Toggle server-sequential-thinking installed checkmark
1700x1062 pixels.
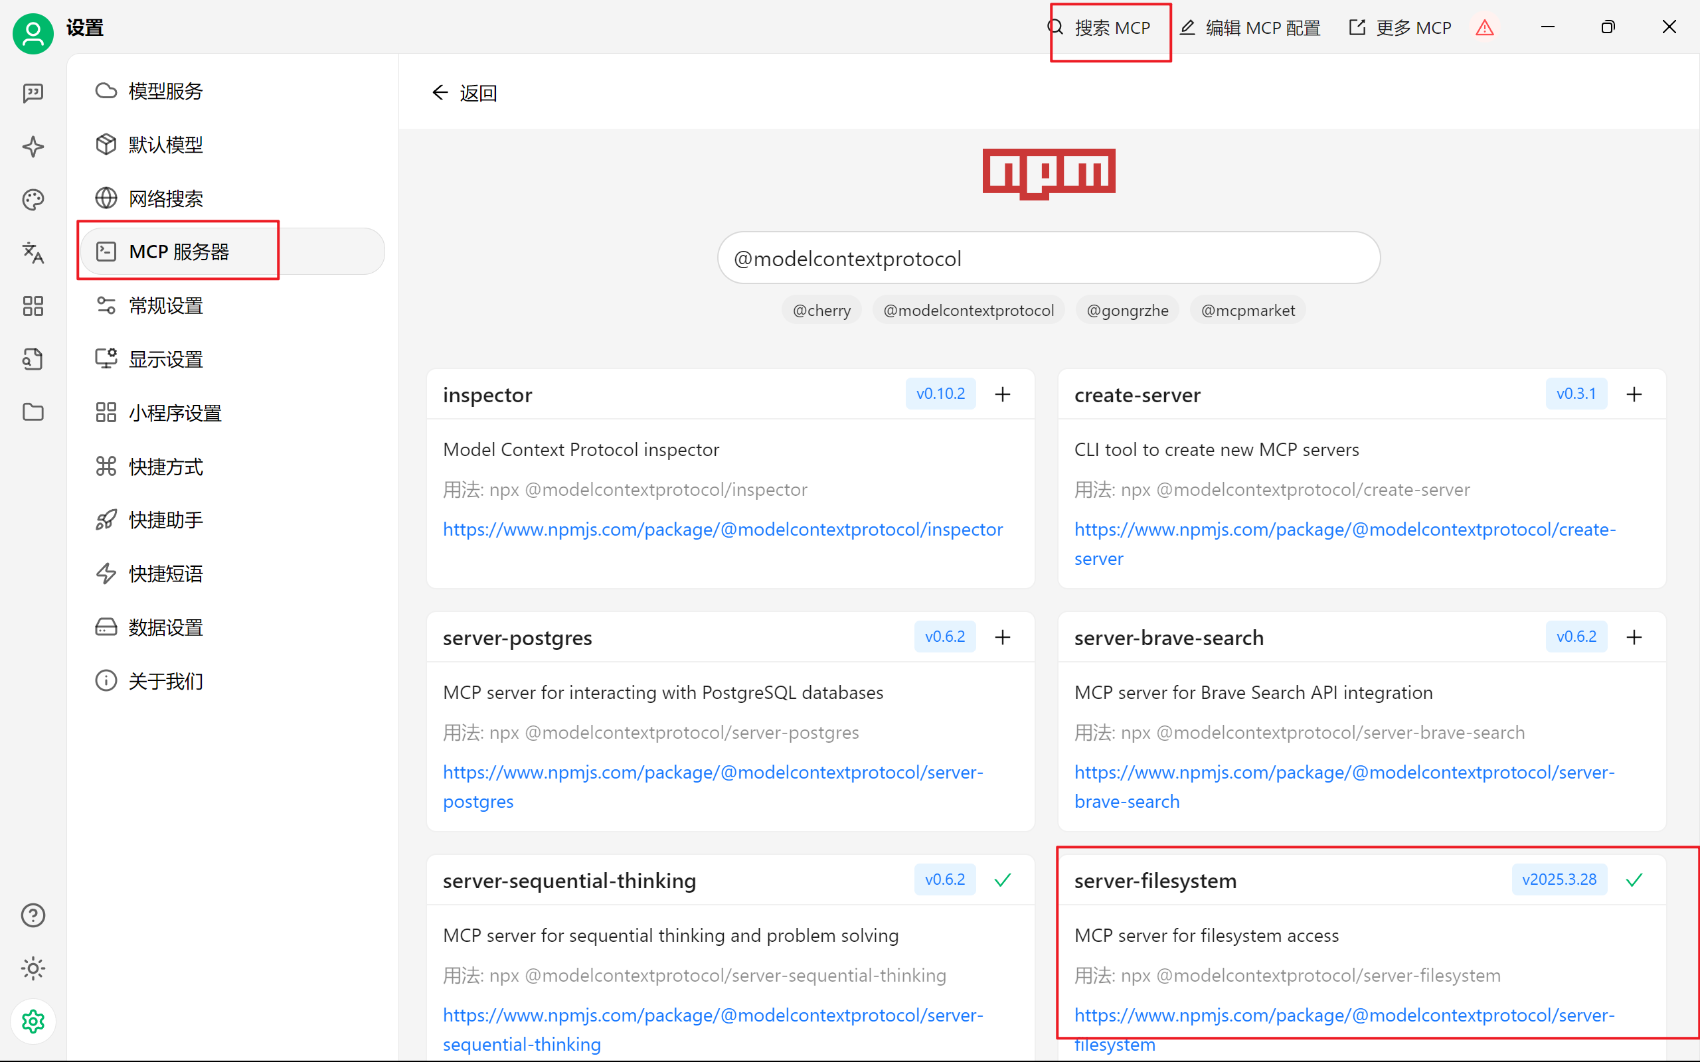[x=1003, y=879]
